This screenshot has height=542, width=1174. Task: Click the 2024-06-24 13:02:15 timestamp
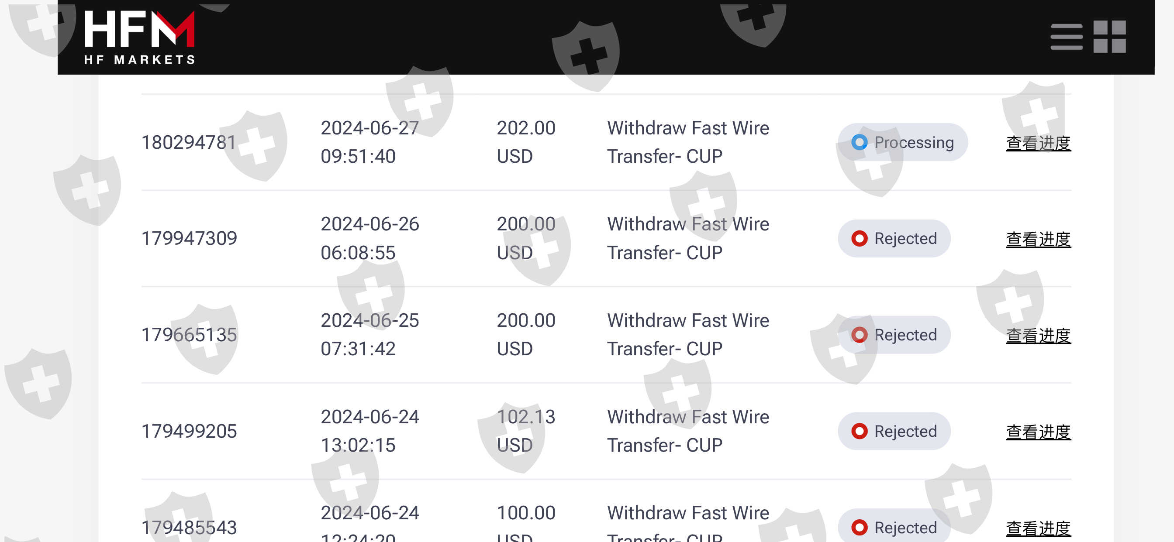(369, 431)
